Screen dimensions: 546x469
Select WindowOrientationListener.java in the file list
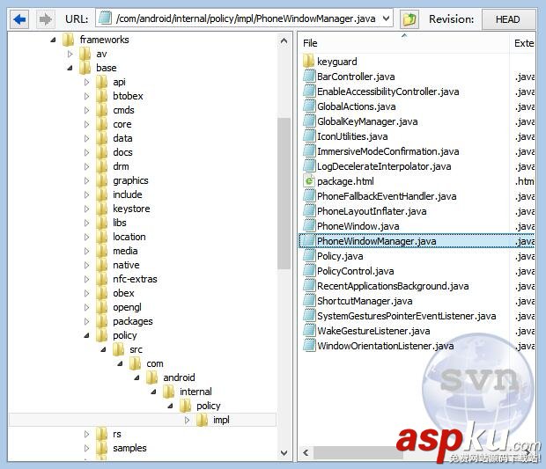click(385, 346)
